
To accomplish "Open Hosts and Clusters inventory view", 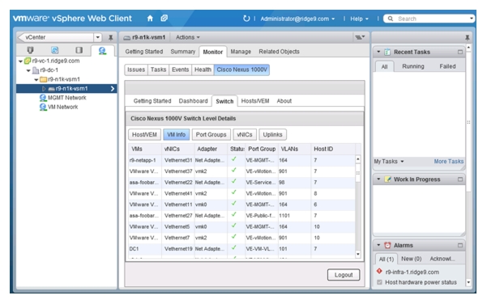I will tap(30, 50).
